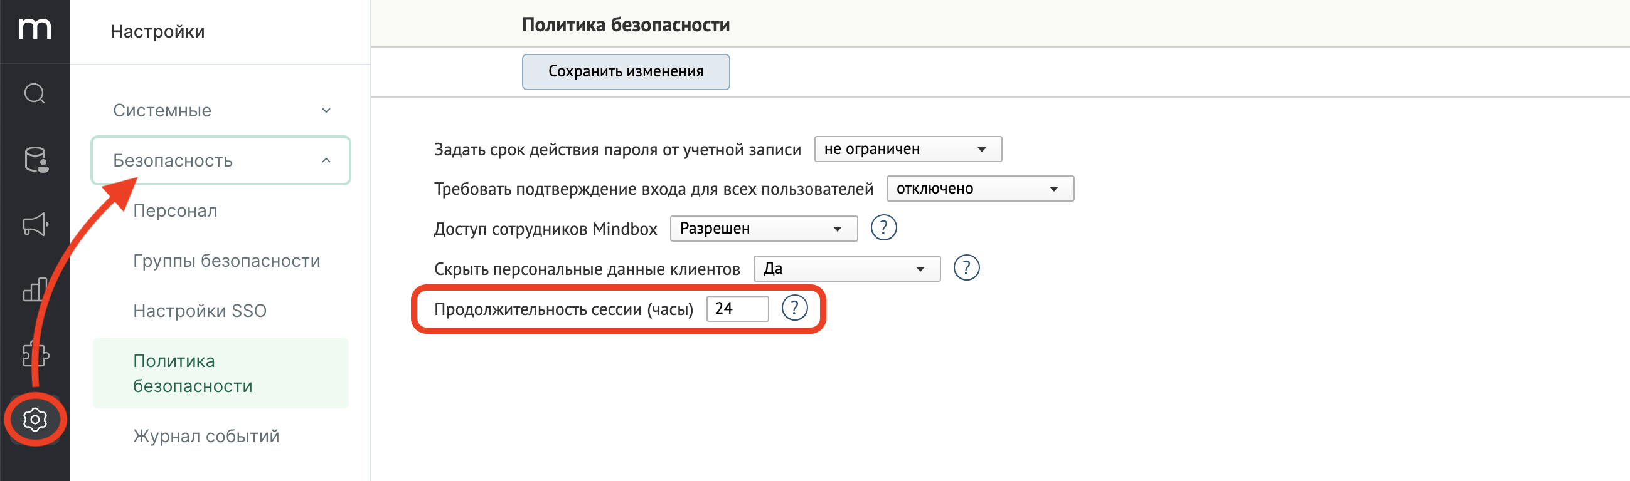The width and height of the screenshot is (1630, 481).
Task: Go to Персонал menu item
Action: 175,211
